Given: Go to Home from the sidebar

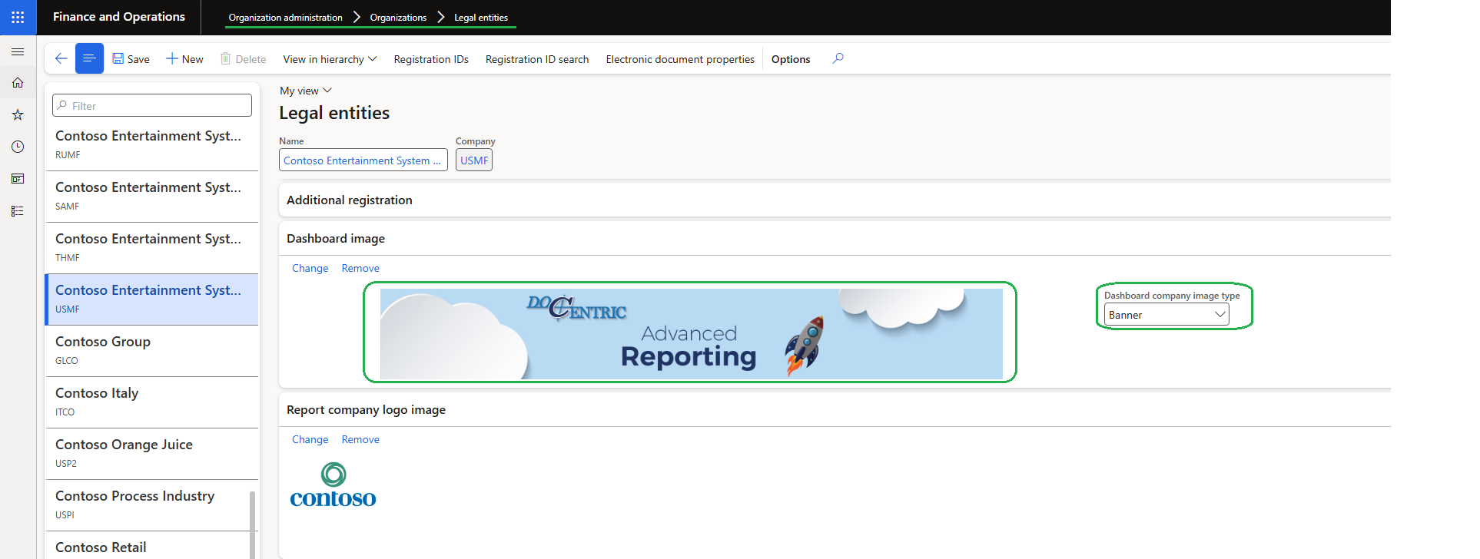Looking at the screenshot, I should click(18, 83).
